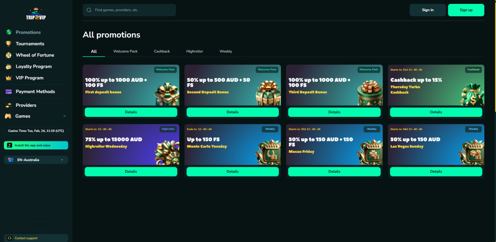Open Details for Highroller Wednesday promotion
Viewport: 496px width, 242px height.
coord(131,172)
